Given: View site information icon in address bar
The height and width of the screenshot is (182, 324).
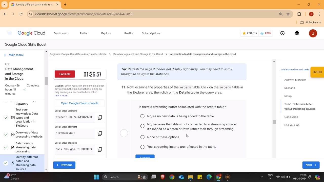Looking at the screenshot, I should tap(31, 14).
